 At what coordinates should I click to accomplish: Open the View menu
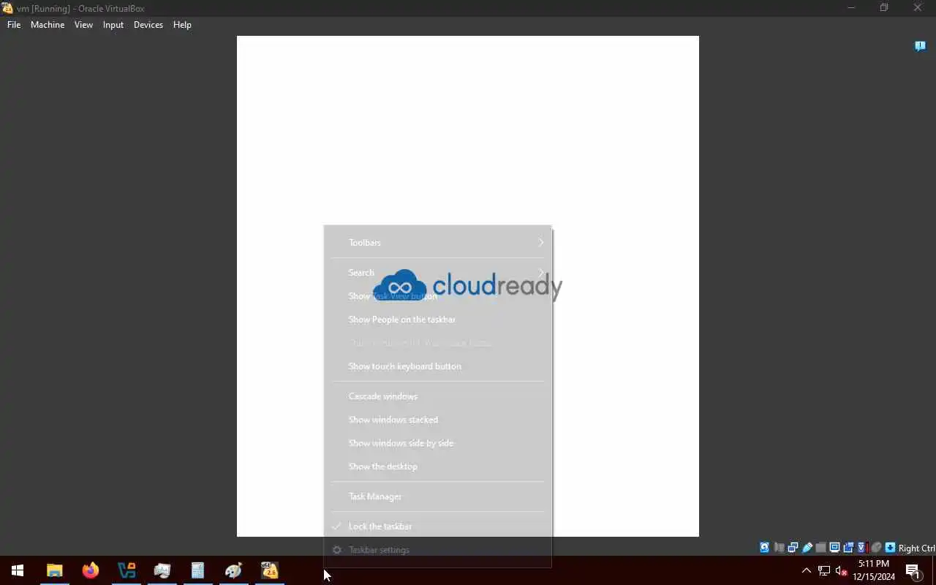tap(83, 24)
